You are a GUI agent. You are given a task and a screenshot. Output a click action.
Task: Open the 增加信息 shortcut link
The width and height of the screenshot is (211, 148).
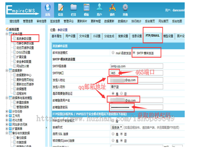(14, 21)
